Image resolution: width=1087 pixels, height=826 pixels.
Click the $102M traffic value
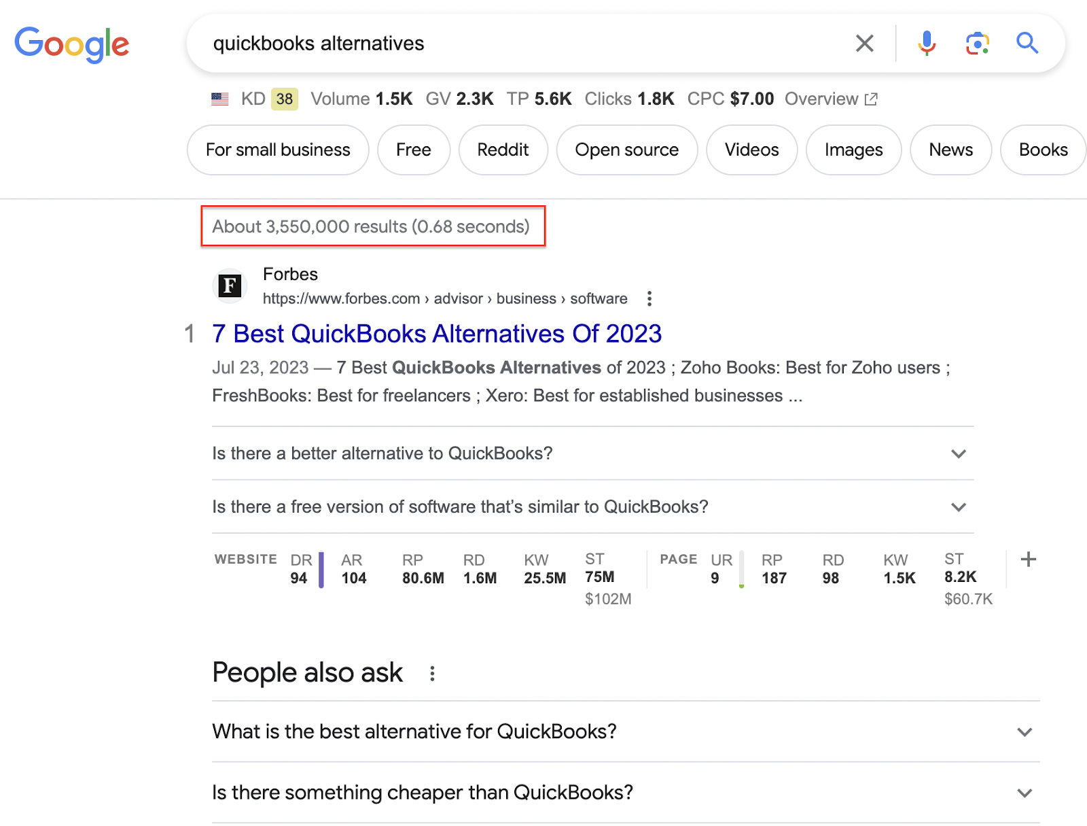(x=608, y=600)
